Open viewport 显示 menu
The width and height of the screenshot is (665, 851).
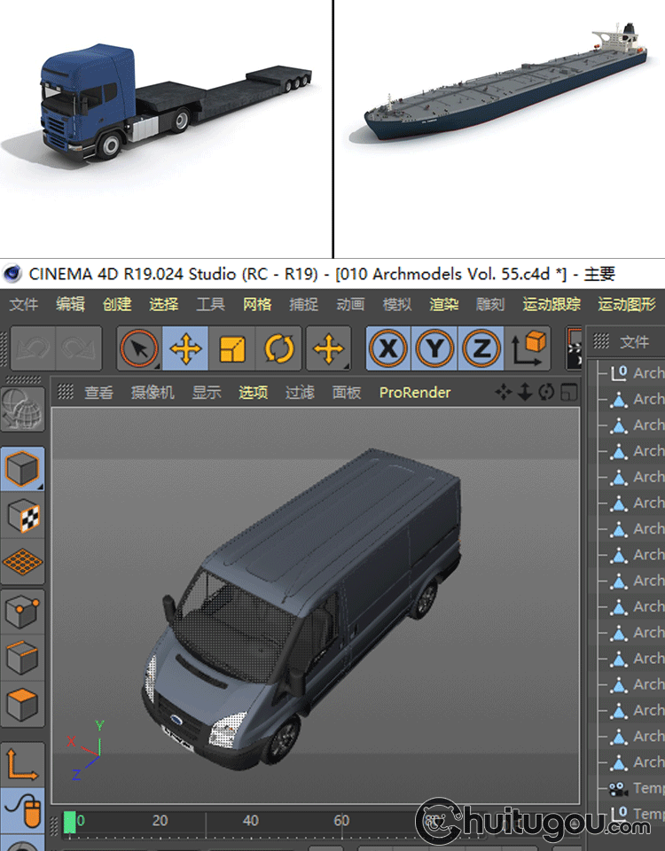point(207,393)
